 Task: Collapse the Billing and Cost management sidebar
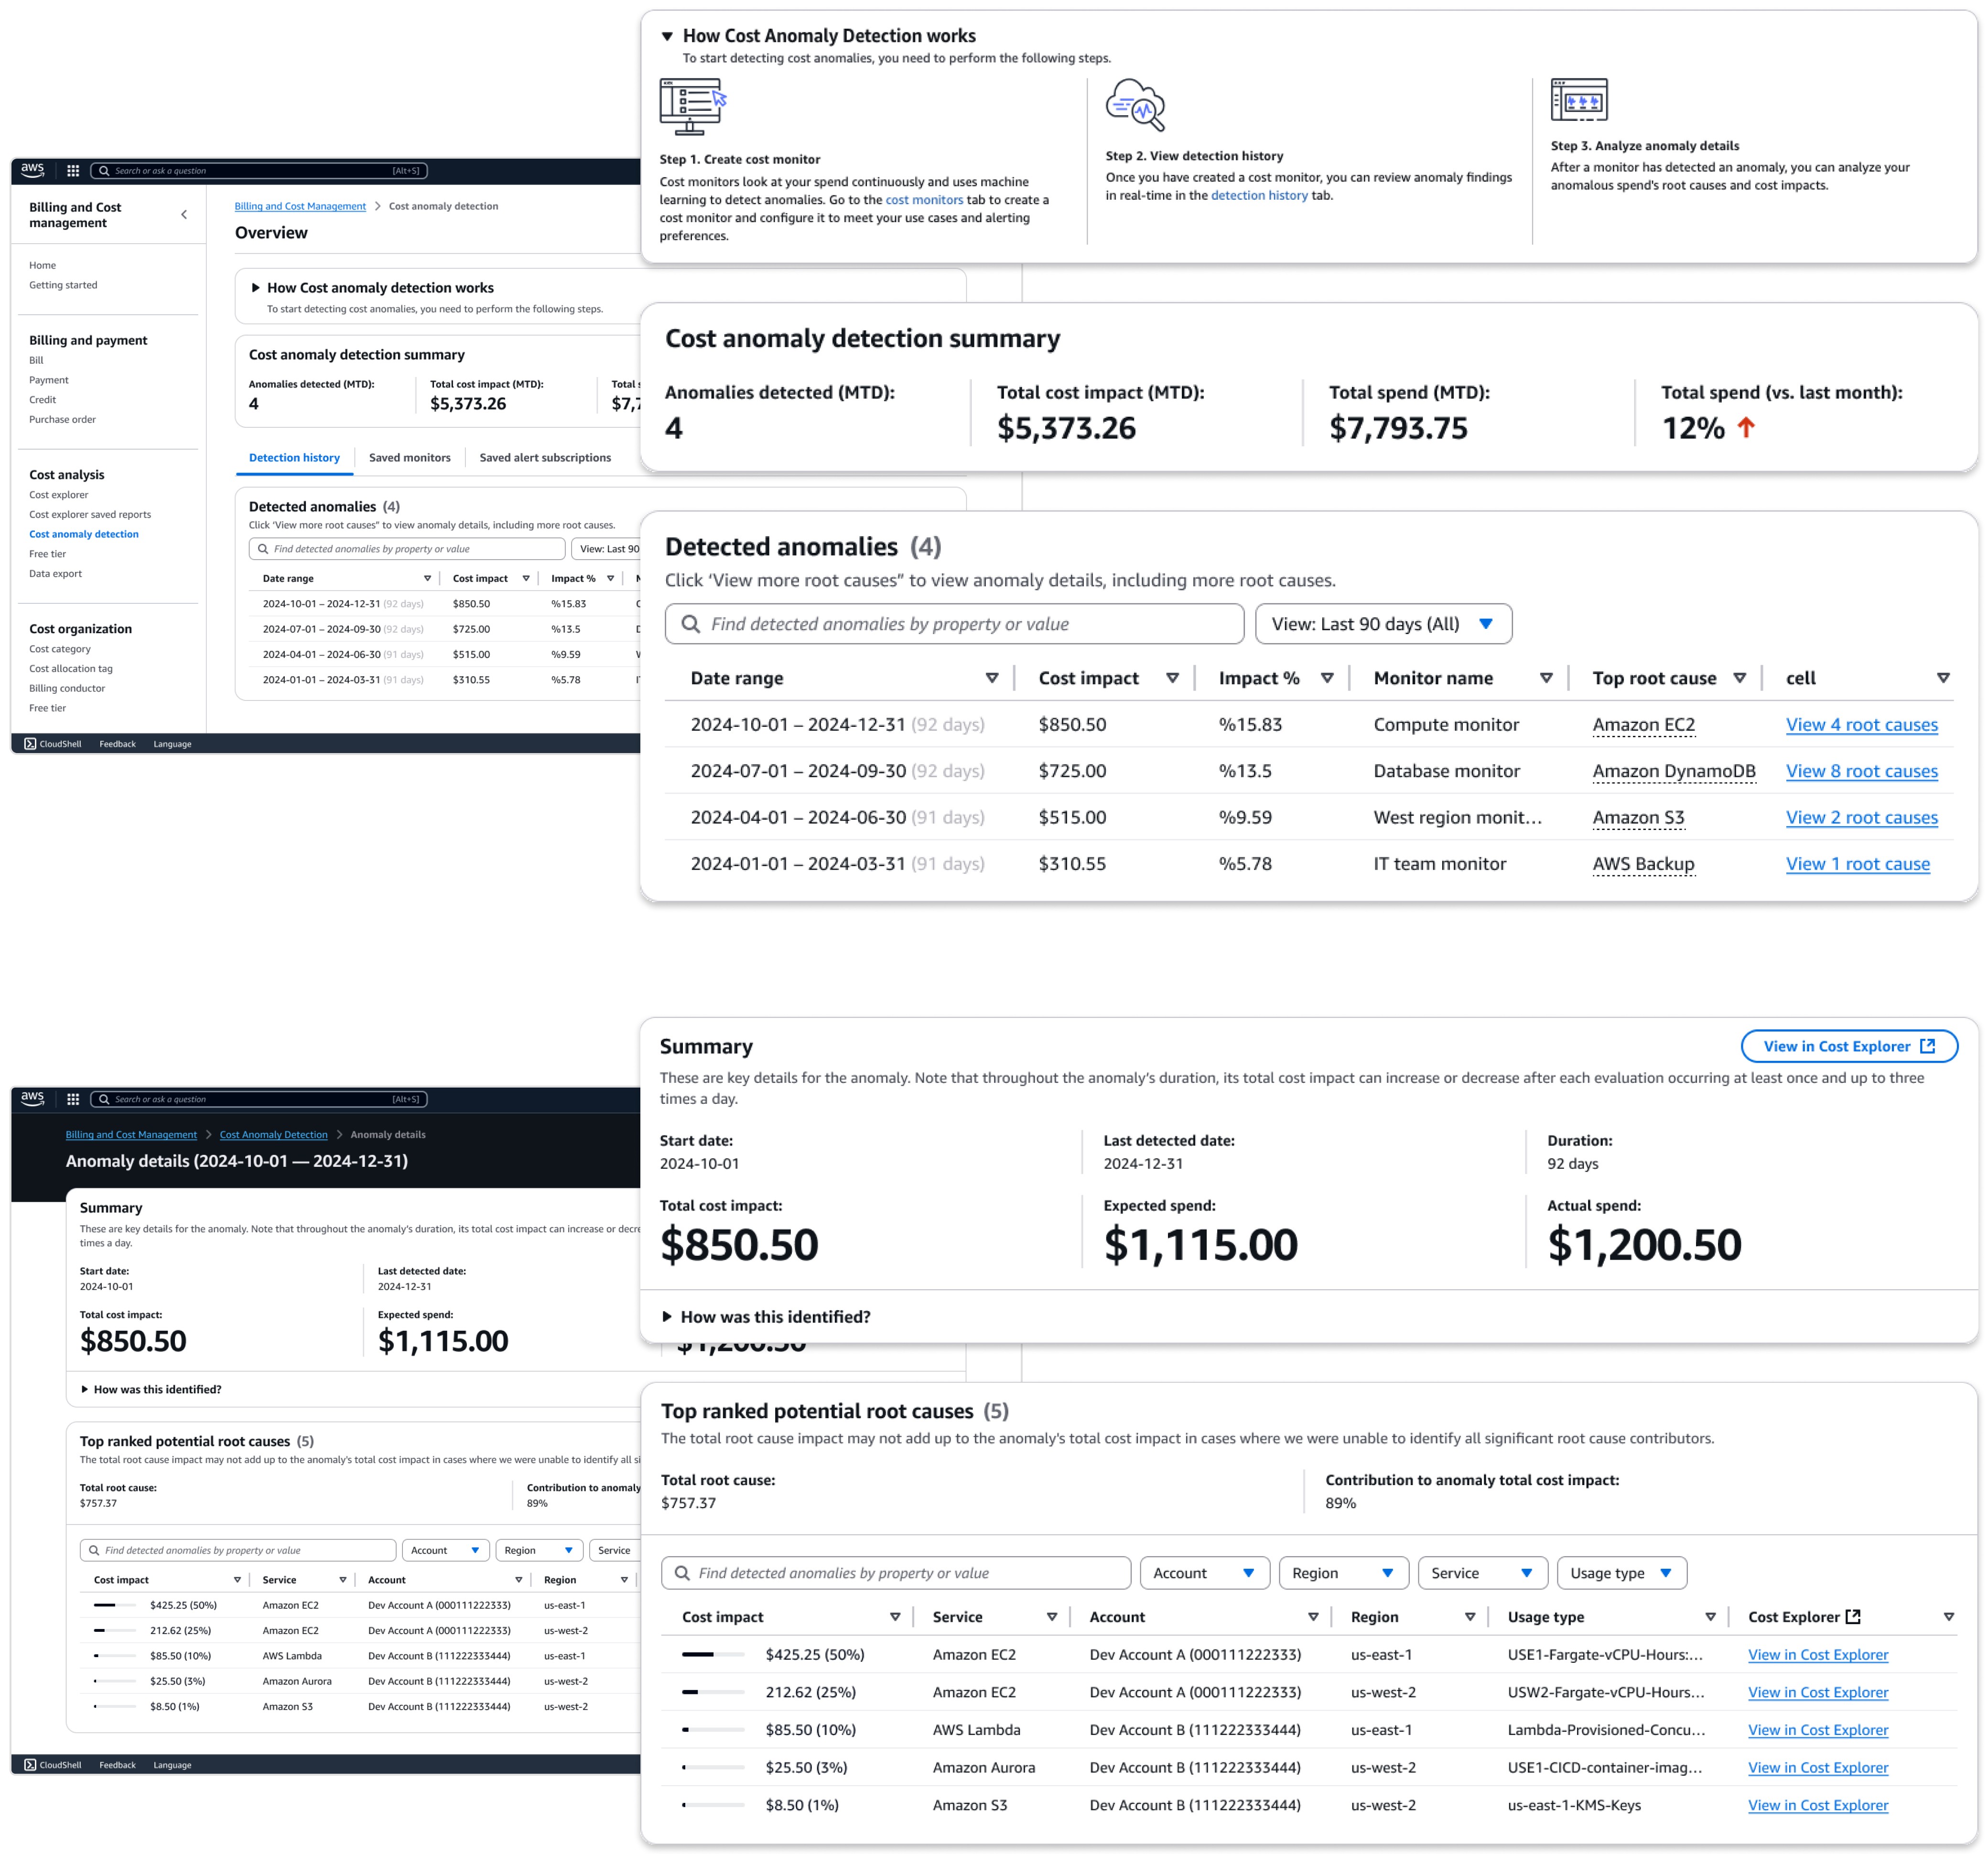coord(184,214)
